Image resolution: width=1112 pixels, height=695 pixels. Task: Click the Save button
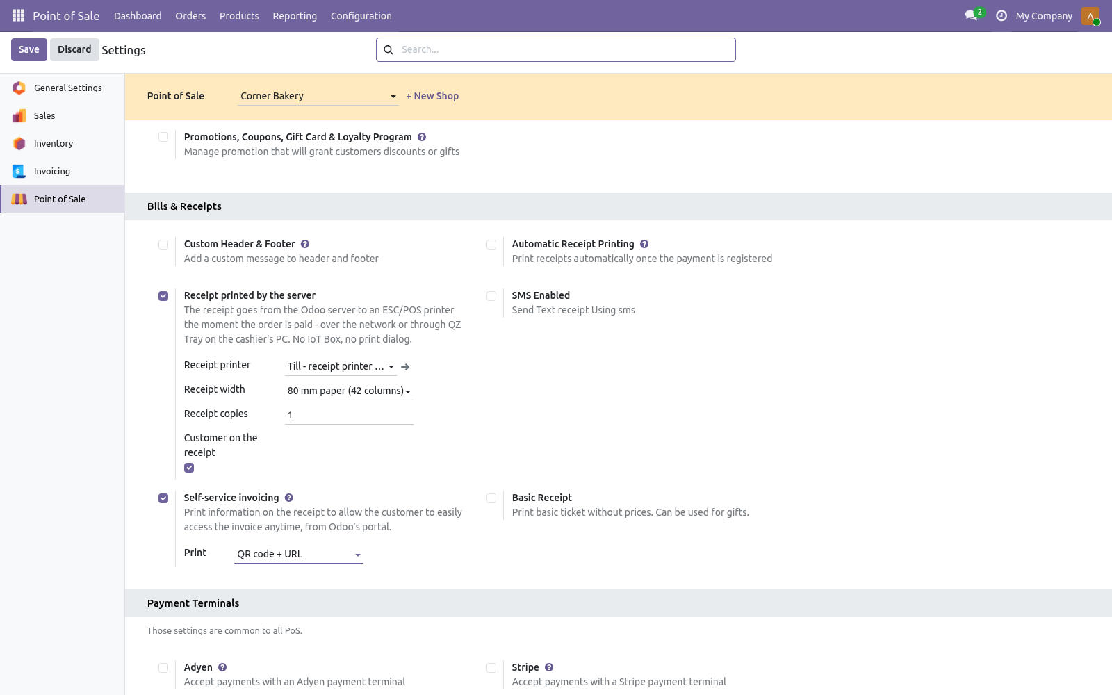tap(29, 49)
